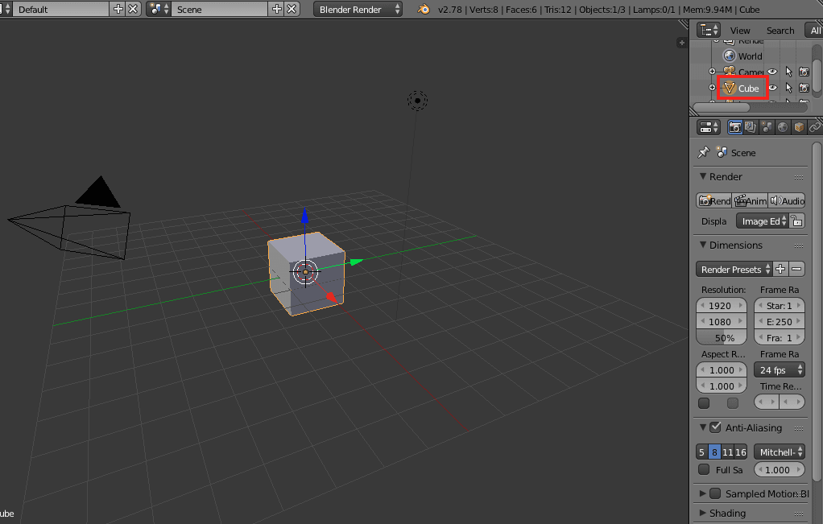This screenshot has height=524, width=823.
Task: Click the resolution percentage 50% slider
Action: [x=724, y=338]
